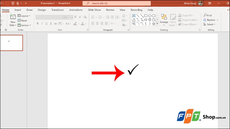Open the Arrange menu

tap(164, 20)
